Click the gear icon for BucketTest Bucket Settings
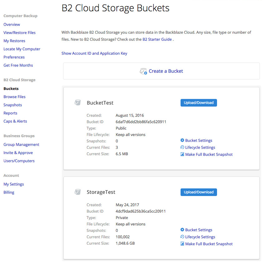 (182, 140)
